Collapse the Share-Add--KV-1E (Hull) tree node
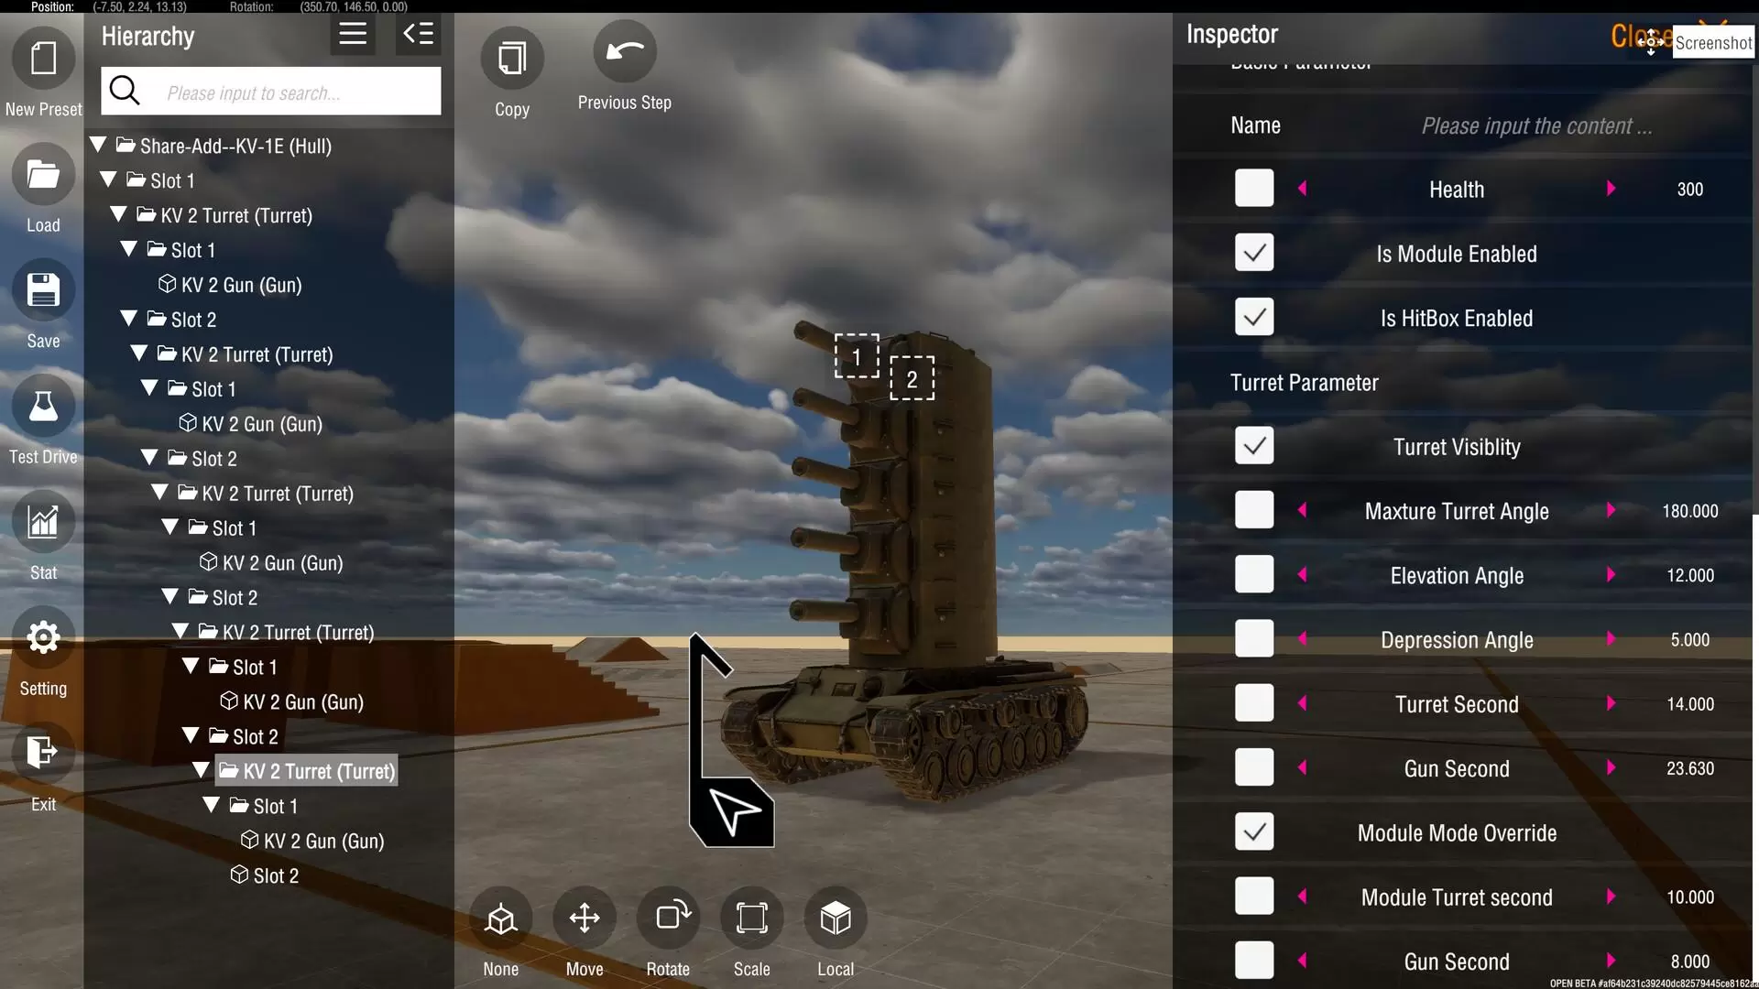This screenshot has width=1759, height=989. [98, 145]
